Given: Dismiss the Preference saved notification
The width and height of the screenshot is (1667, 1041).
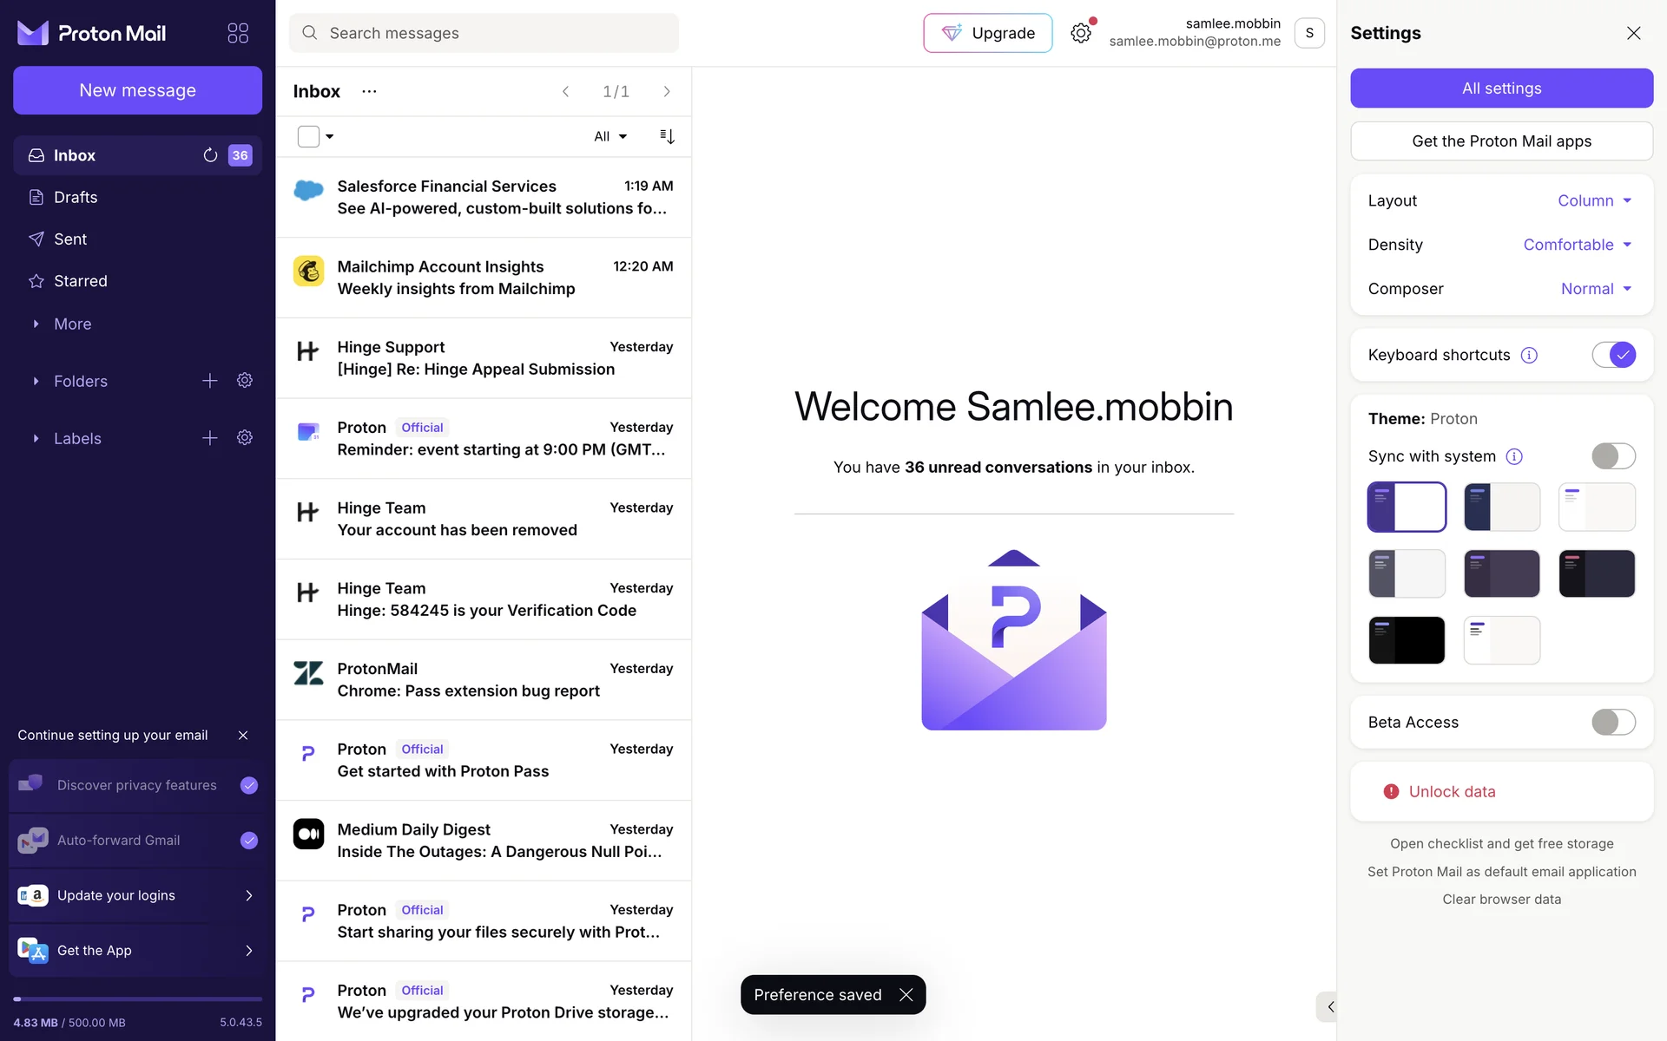Looking at the screenshot, I should coord(906,995).
